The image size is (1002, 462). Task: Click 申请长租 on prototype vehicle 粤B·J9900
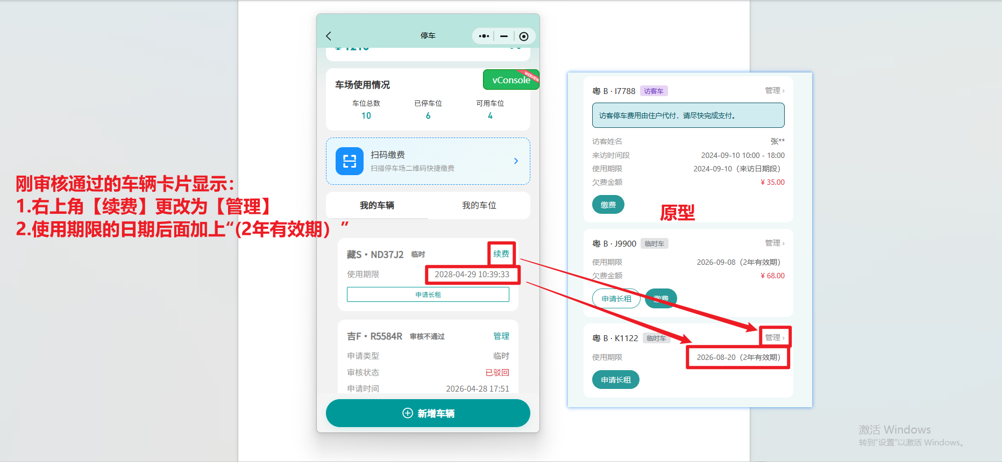coord(616,299)
